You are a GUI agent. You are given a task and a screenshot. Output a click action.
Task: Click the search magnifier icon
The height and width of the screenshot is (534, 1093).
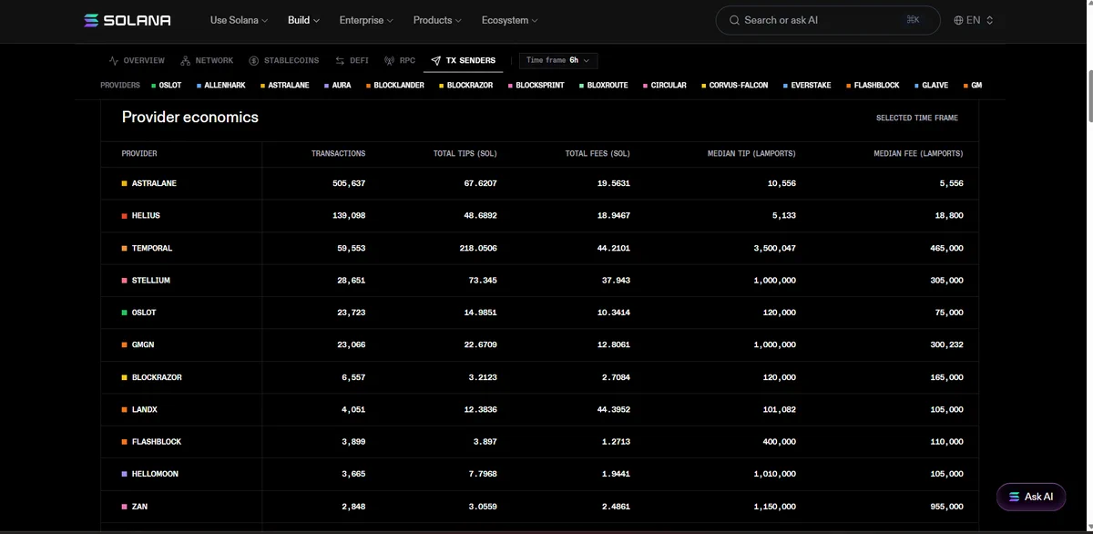(734, 20)
